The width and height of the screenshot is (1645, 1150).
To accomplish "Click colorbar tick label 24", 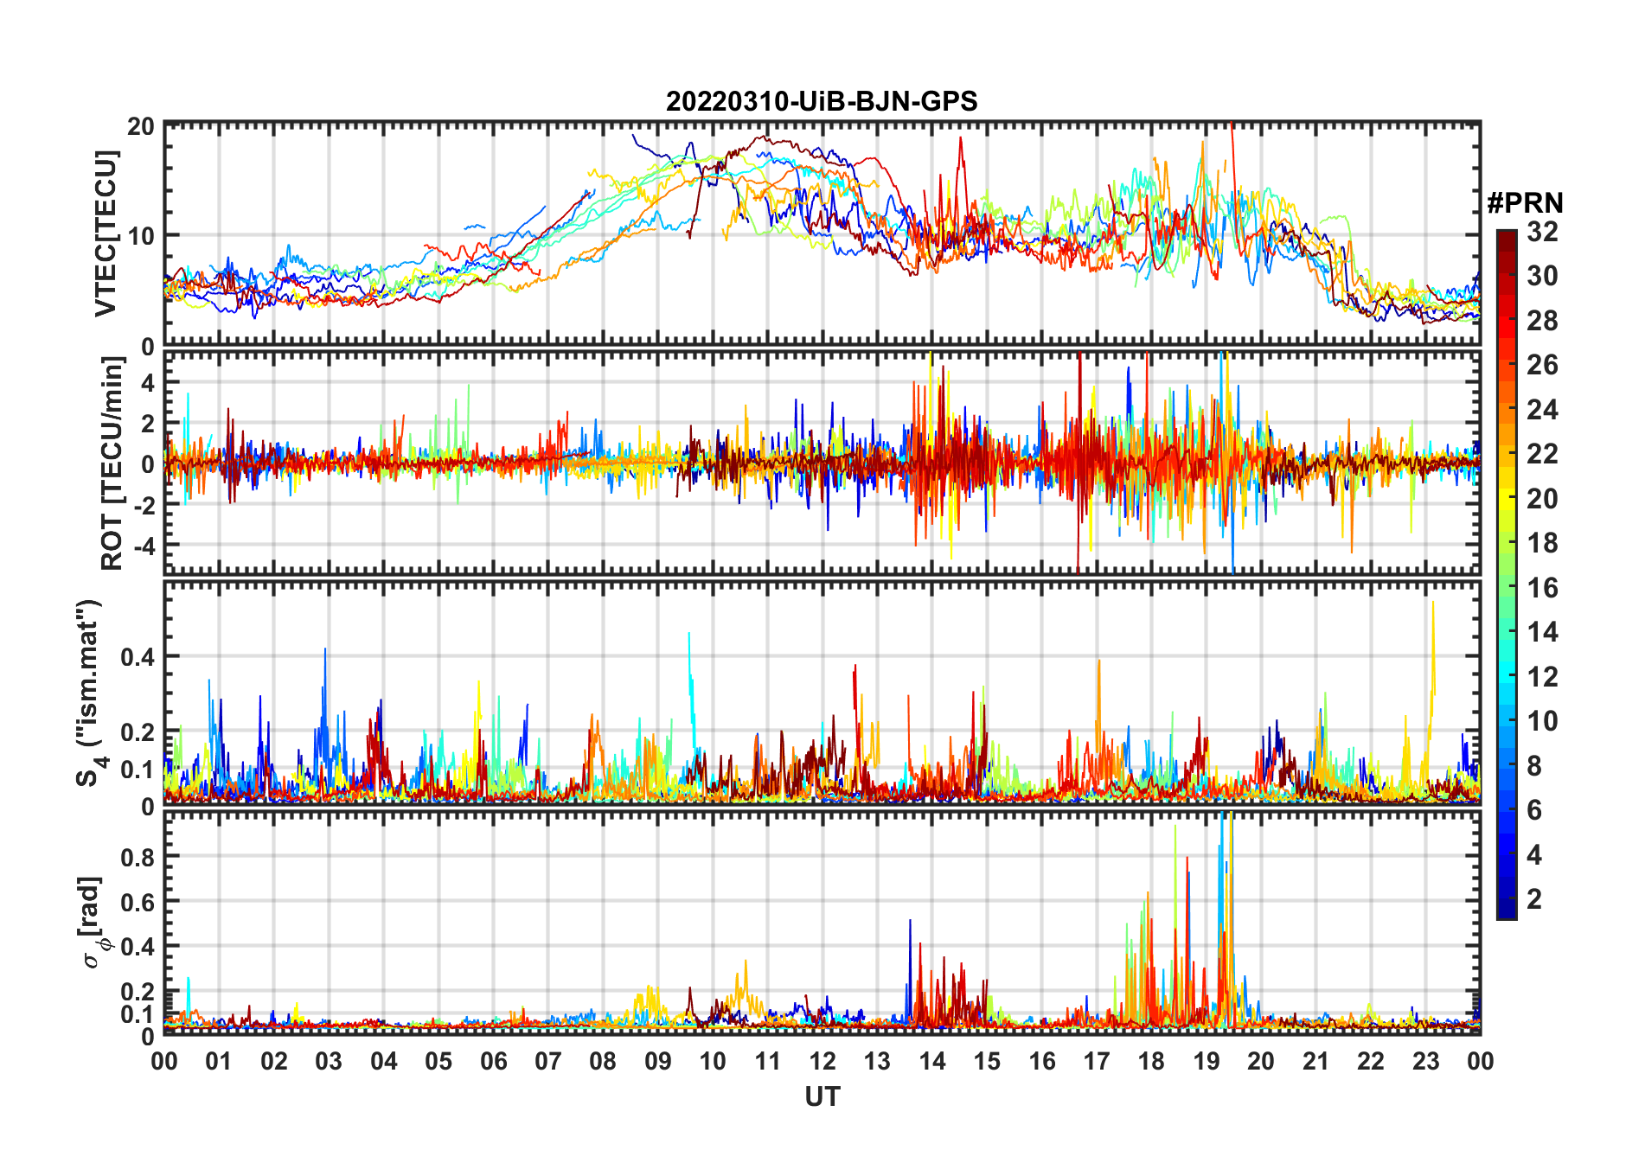I will coord(1542,410).
